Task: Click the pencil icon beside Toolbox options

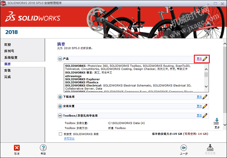Action: click(205, 116)
